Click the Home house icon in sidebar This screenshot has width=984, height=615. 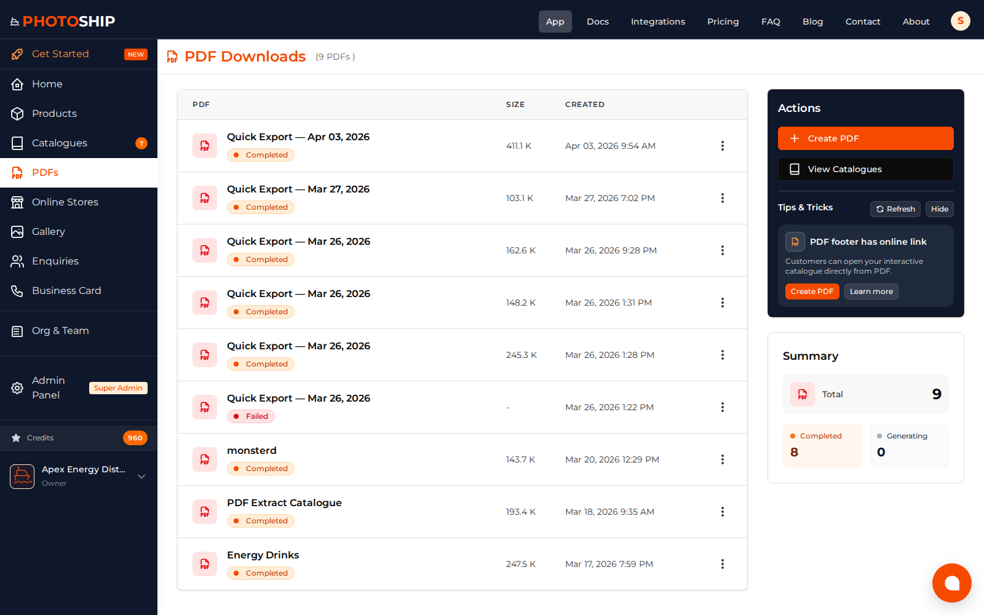(x=17, y=84)
